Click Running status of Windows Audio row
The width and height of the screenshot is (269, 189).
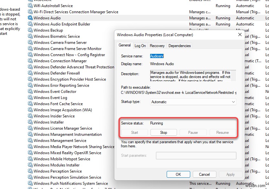pos(223,18)
